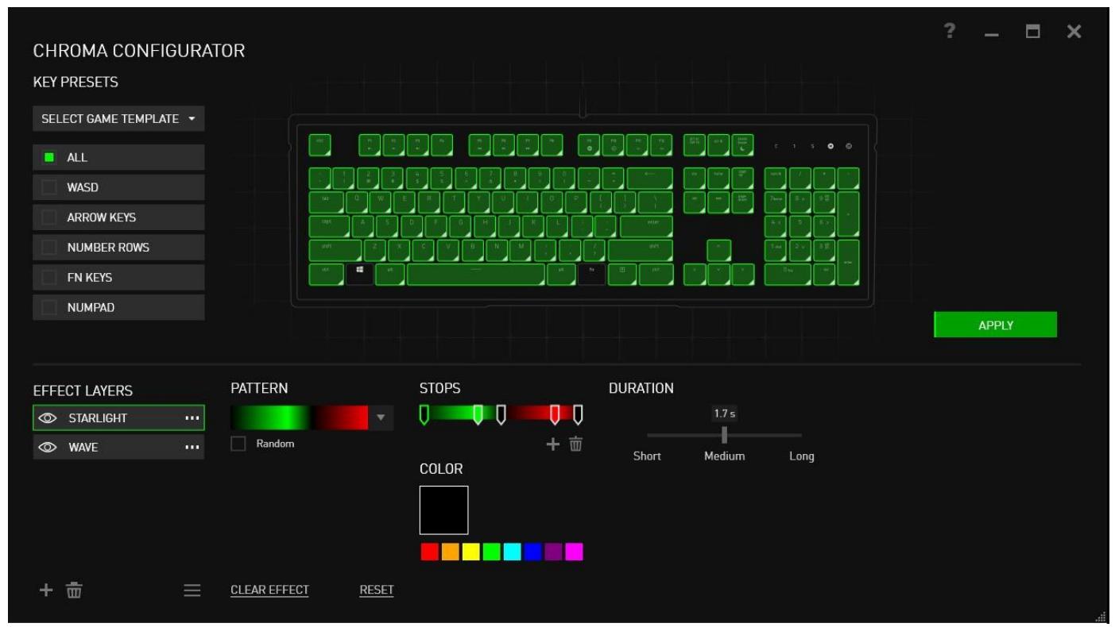Select the caps lock key
Image resolution: width=1115 pixels, height=627 pixels.
329,226
